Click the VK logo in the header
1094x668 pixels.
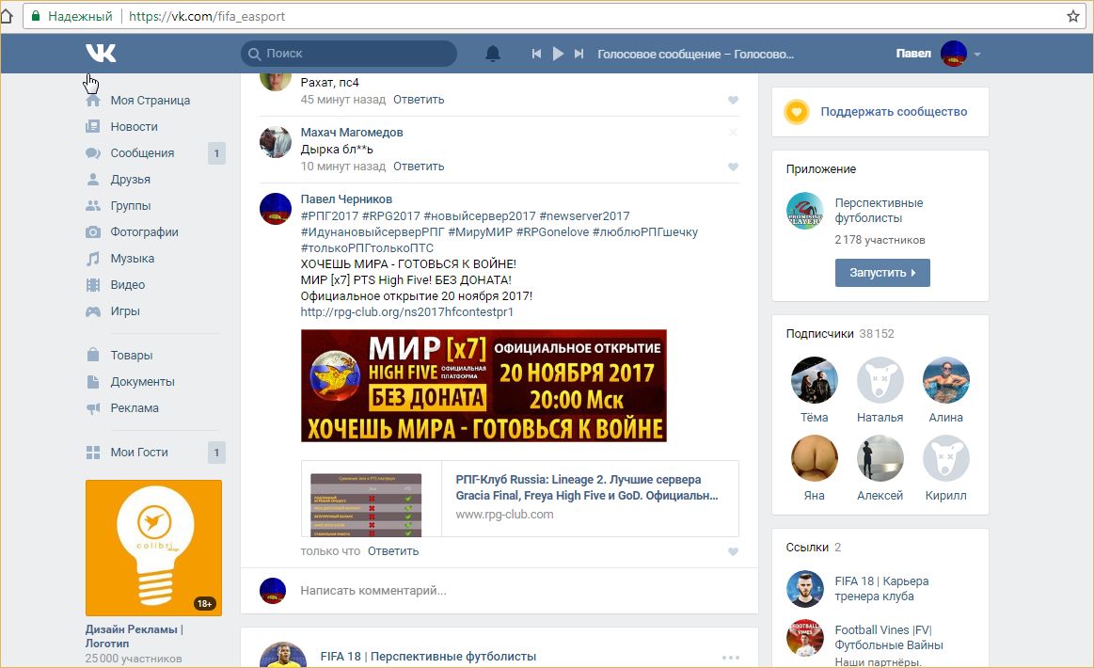(x=101, y=53)
